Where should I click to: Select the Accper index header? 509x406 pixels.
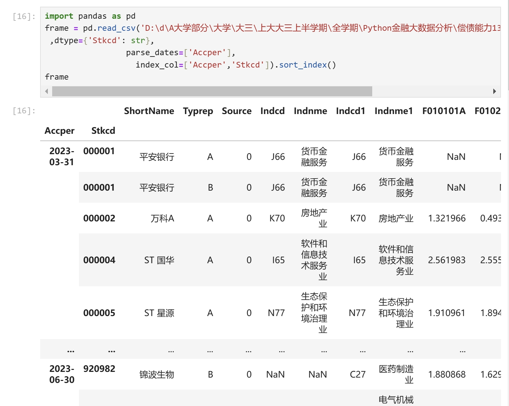(x=60, y=131)
